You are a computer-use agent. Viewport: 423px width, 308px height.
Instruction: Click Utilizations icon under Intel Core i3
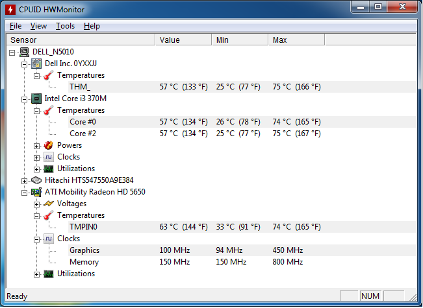49,169
